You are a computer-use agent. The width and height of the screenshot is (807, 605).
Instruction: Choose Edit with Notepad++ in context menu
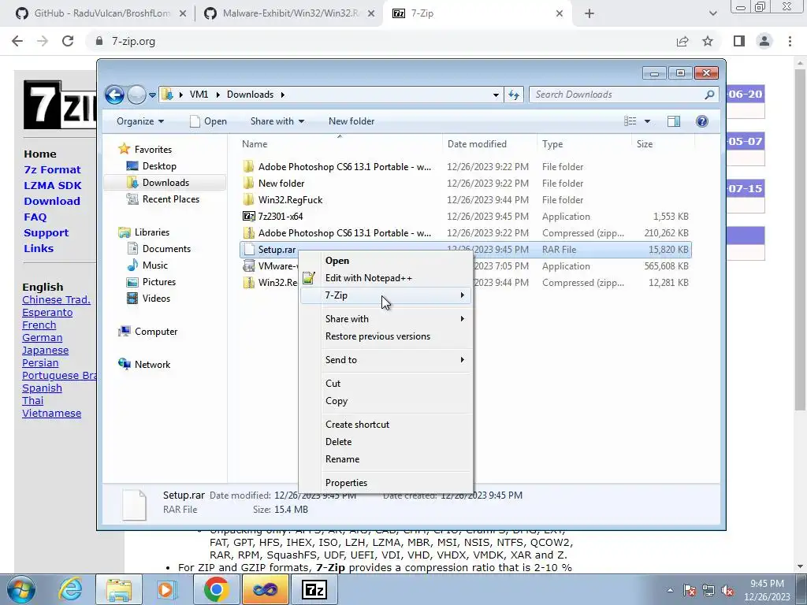point(386,278)
